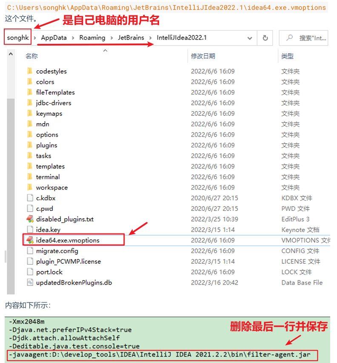Expand the chevron after JetBrains breadcrumb

pyautogui.click(x=151, y=37)
